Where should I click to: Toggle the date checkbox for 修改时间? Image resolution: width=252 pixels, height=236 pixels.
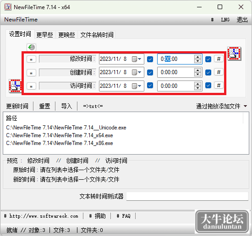point(150,59)
